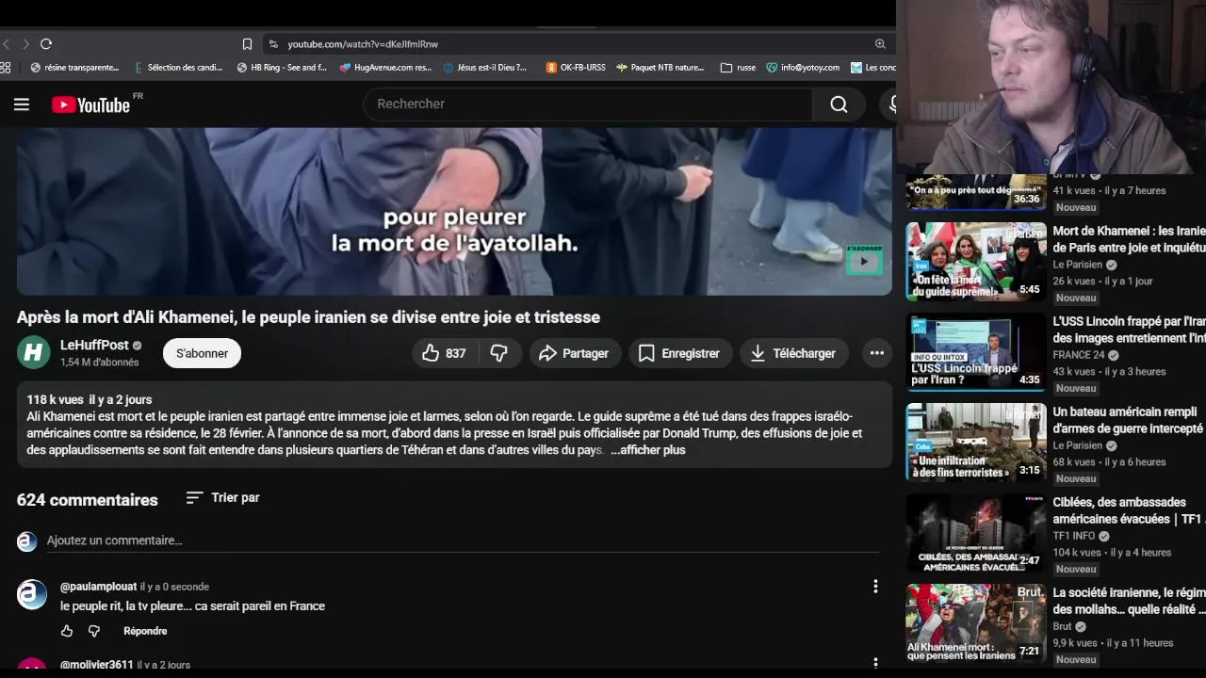
Task: Open the 'Jésus est-il Dieu ?' bookmark
Action: (485, 68)
